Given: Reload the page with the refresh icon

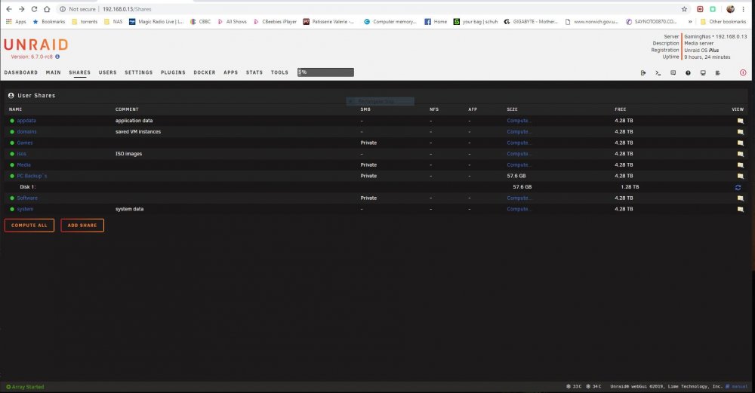Looking at the screenshot, I should click(34, 9).
